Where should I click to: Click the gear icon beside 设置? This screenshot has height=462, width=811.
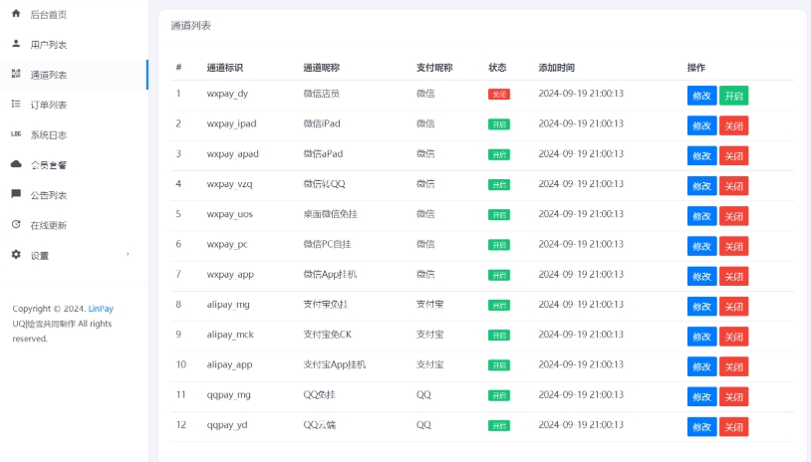click(16, 254)
